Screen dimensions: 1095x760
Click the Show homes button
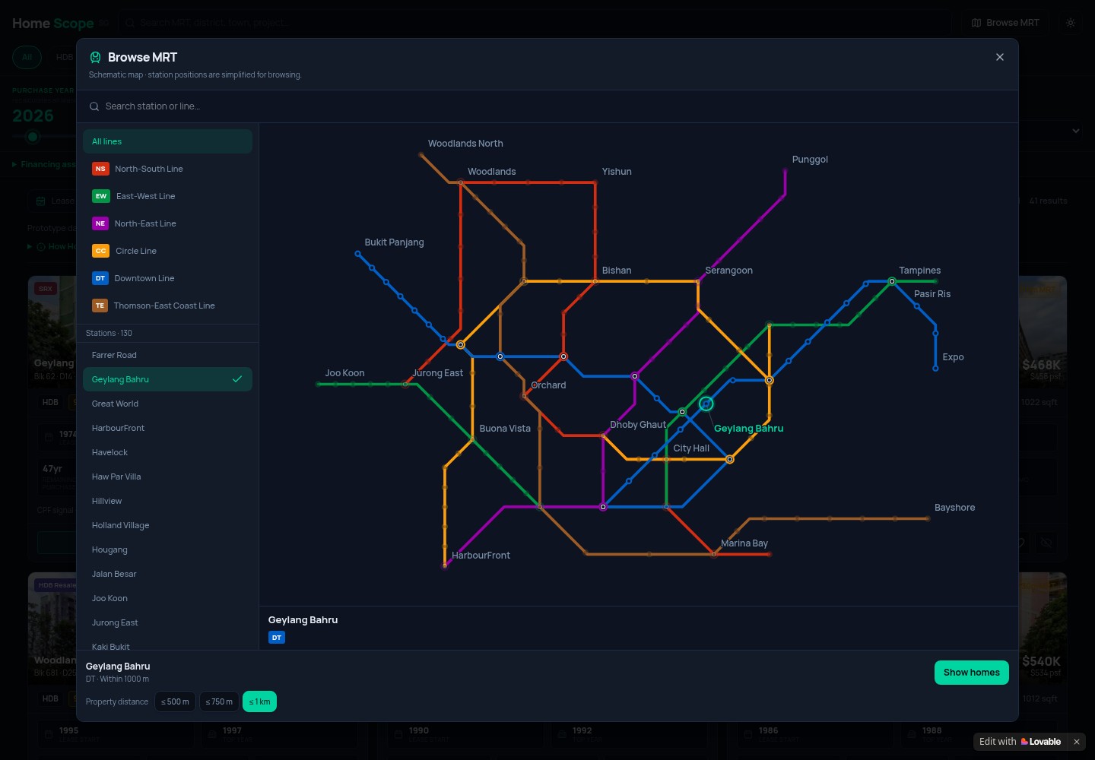[971, 673]
